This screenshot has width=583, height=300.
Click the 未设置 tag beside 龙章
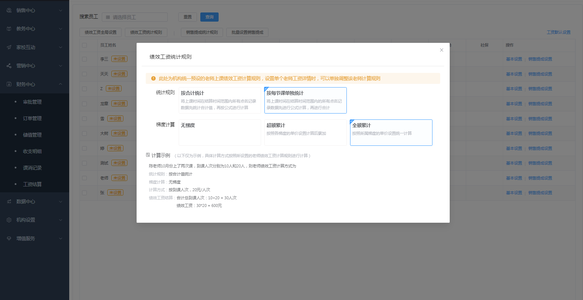point(119,104)
